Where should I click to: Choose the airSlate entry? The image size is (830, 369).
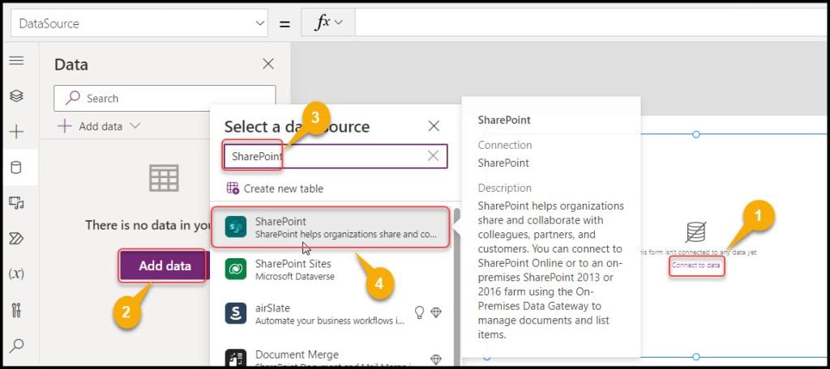pyautogui.click(x=332, y=313)
